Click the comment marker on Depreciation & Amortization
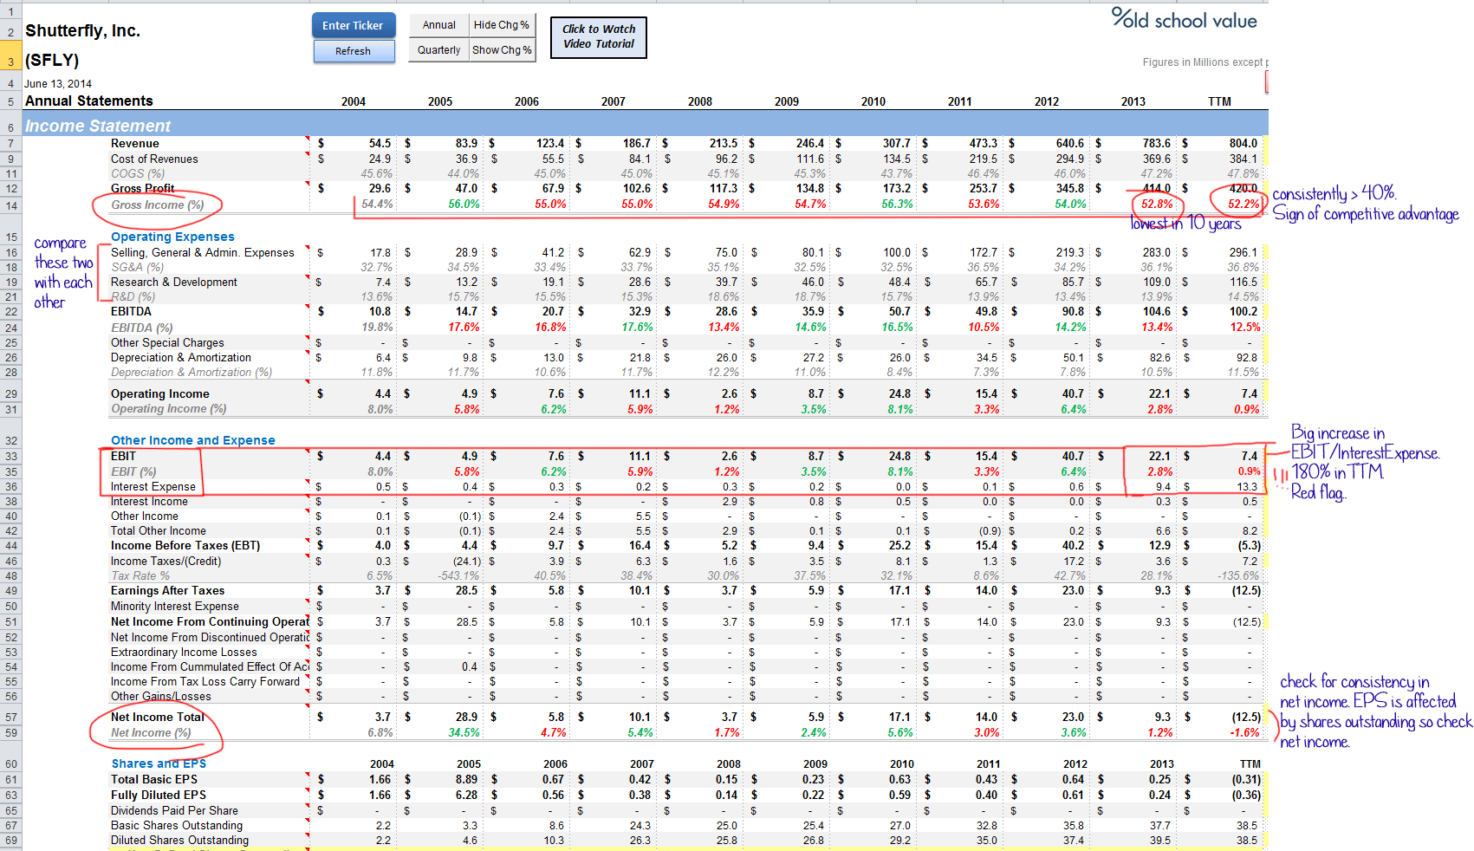The width and height of the screenshot is (1474, 851). (x=308, y=353)
